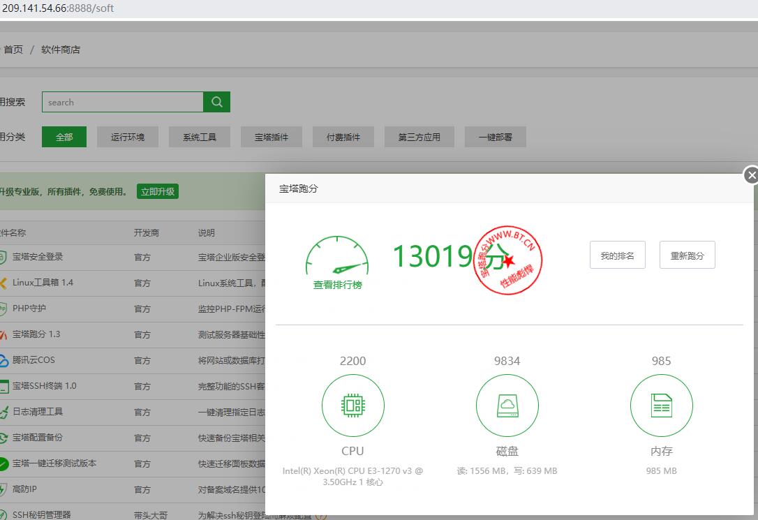Filter by 第三方应用 category
The height and width of the screenshot is (520, 758).
[419, 137]
